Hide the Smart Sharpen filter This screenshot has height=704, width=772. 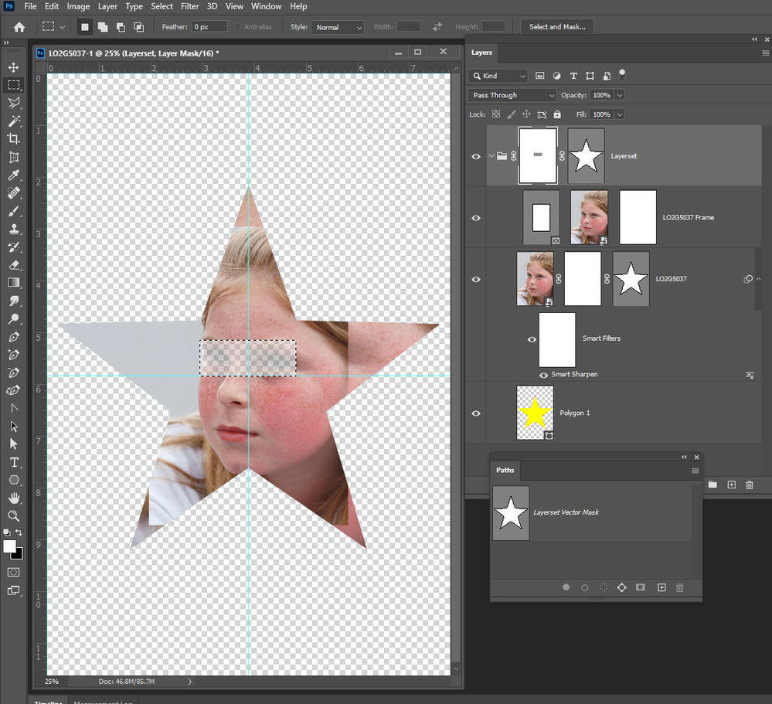pyautogui.click(x=543, y=375)
